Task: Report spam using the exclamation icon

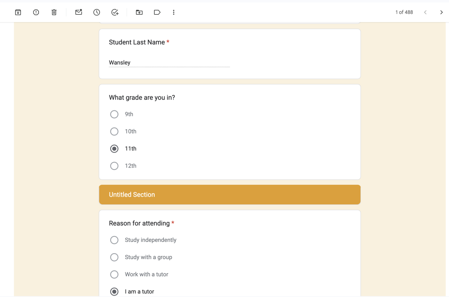Action: click(x=36, y=12)
